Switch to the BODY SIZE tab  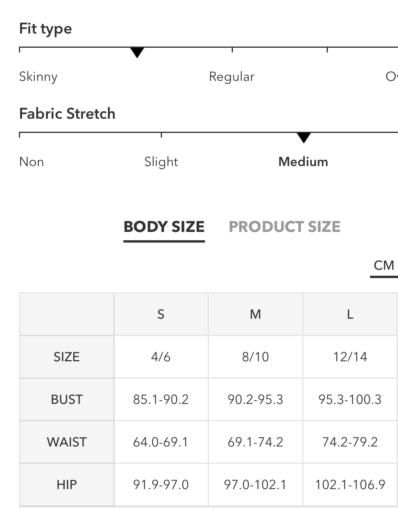point(164,227)
